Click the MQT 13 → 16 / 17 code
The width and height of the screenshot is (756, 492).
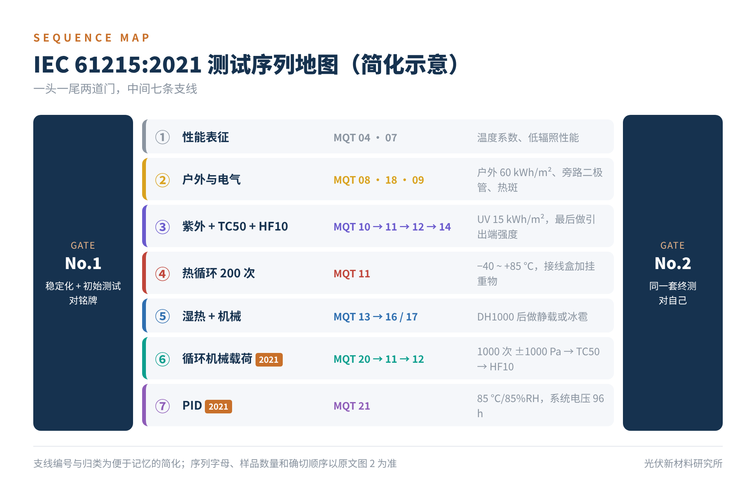pos(375,317)
